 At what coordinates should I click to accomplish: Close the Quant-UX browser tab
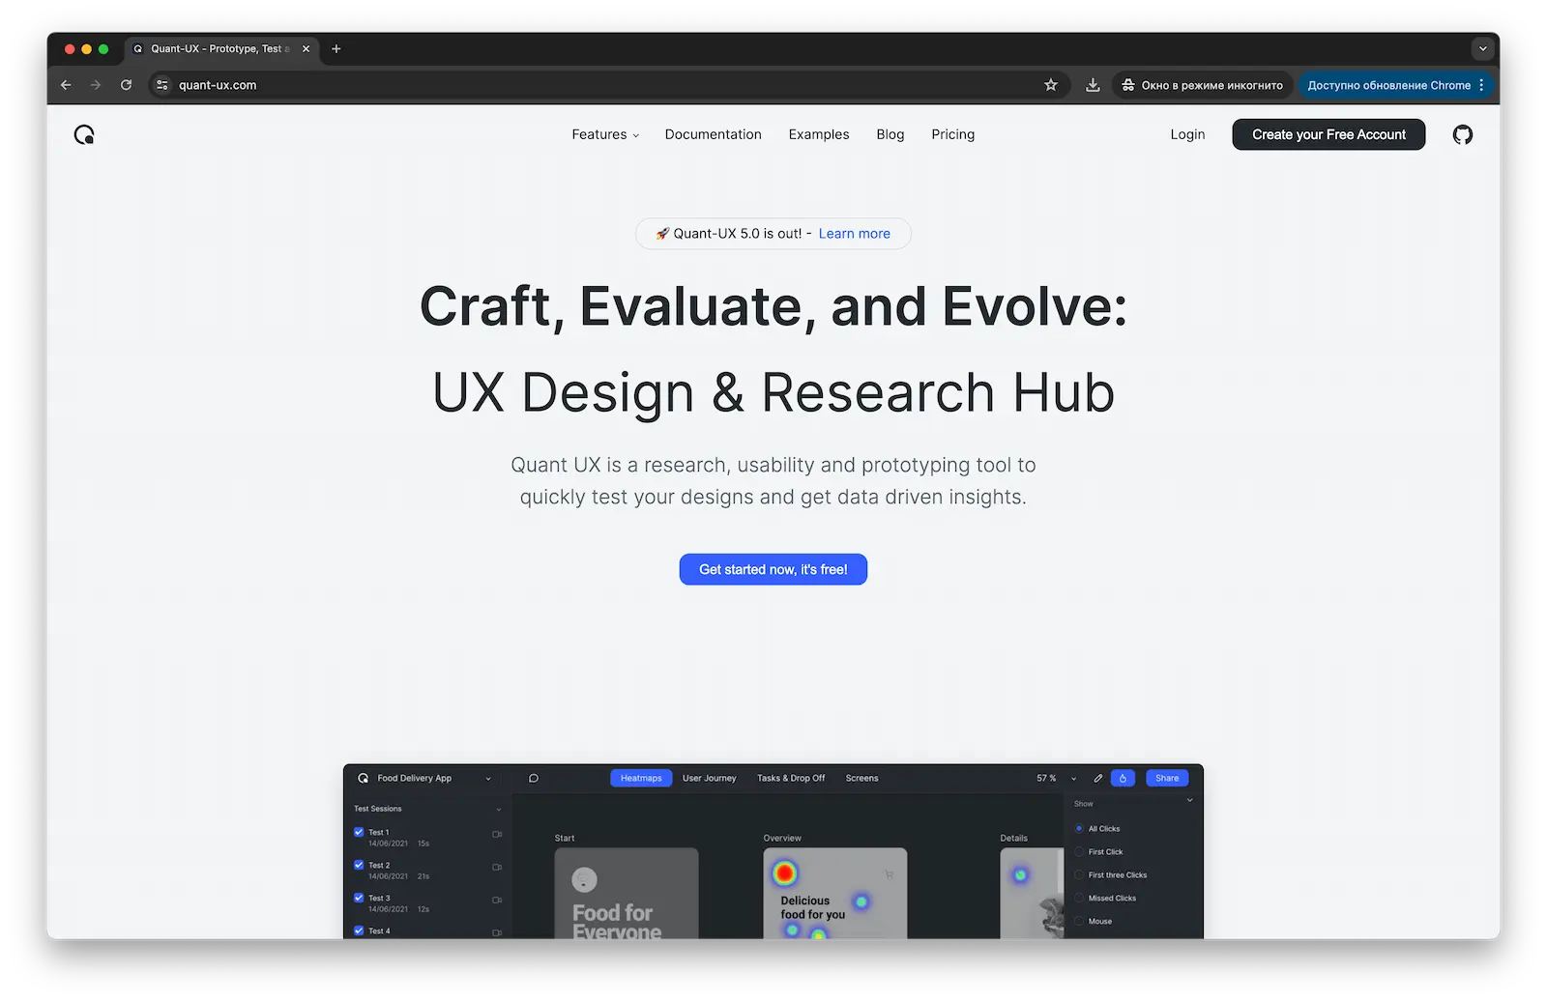coord(306,48)
